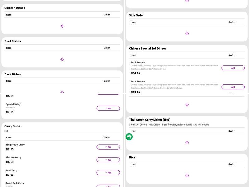Click the King Prawn Curry item name
The width and height of the screenshot is (249, 187).
[15, 145]
